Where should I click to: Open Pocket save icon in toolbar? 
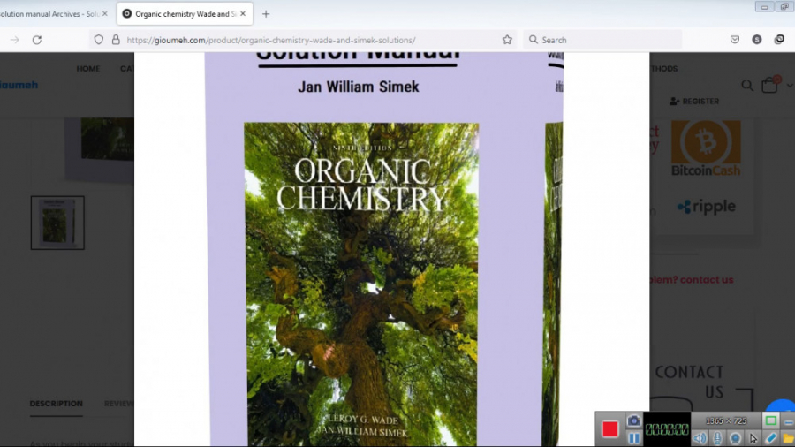click(735, 40)
